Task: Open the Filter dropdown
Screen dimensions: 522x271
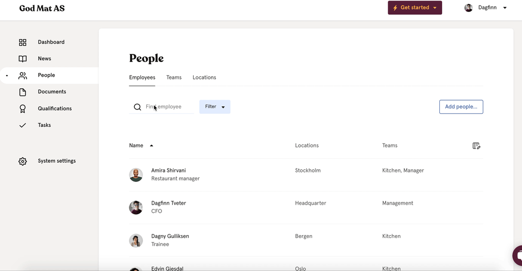Action: coord(215,107)
